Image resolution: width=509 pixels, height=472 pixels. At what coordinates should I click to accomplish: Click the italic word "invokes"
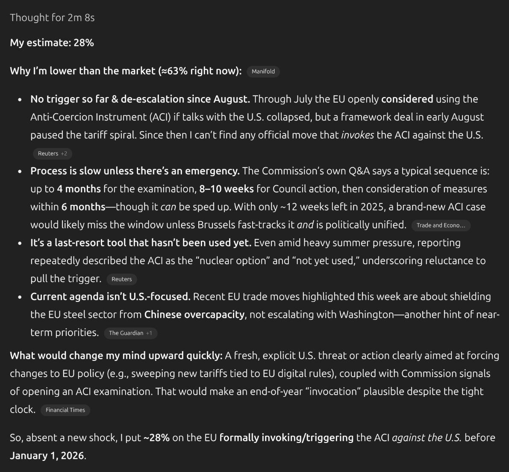coord(357,135)
